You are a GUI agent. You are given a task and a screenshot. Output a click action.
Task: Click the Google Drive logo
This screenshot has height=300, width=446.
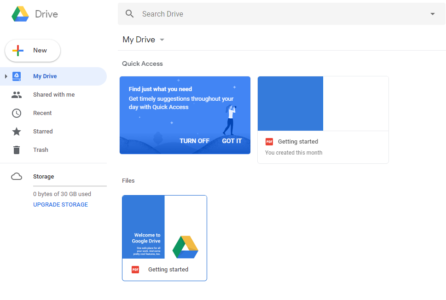(x=20, y=14)
